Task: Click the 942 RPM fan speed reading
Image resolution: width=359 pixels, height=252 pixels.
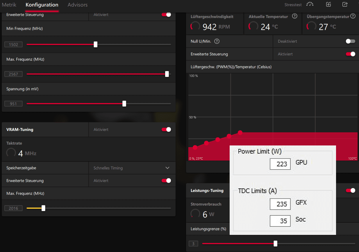Action: pyautogui.click(x=216, y=27)
